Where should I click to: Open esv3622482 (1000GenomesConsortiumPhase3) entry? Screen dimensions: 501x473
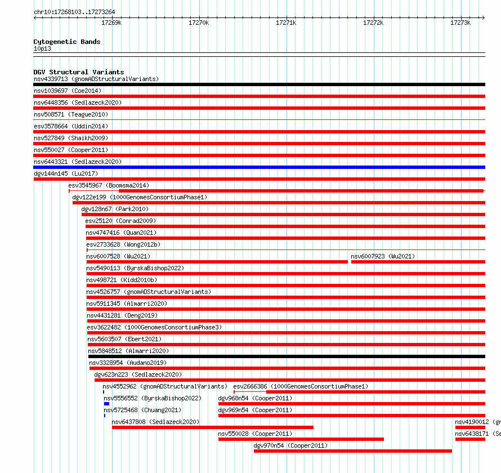(x=154, y=327)
